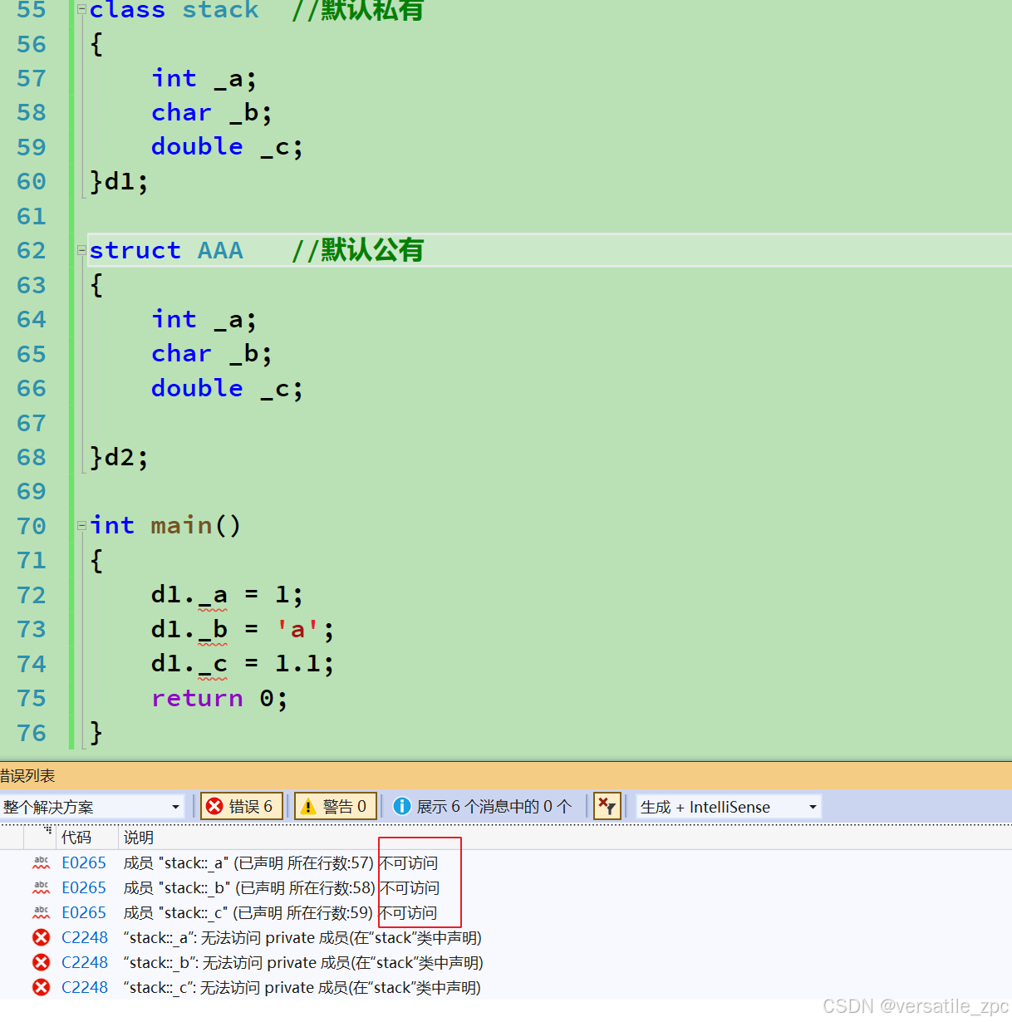
Task: Click the underlined _b on line 73
Action: click(x=213, y=630)
